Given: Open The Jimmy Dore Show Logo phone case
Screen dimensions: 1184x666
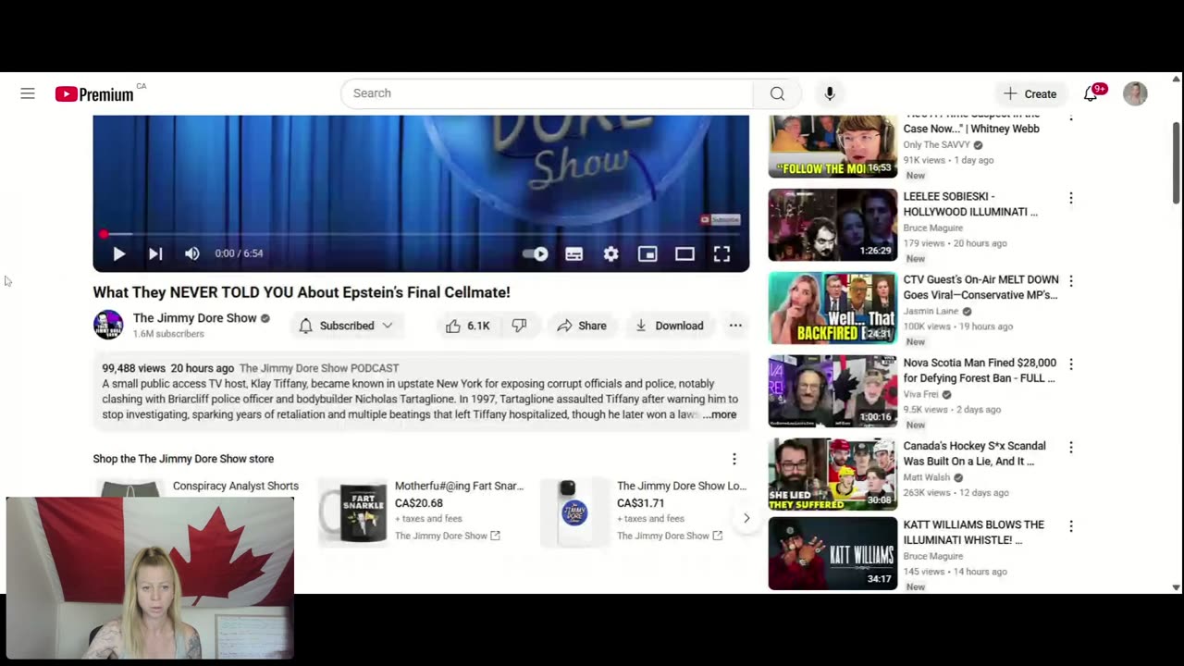Looking at the screenshot, I should point(681,486).
